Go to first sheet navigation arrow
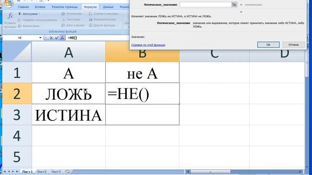Image resolution: width=312 pixels, height=175 pixels. tap(4, 172)
